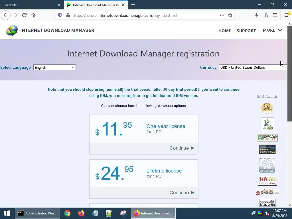Open the network tray icon

click(254, 213)
